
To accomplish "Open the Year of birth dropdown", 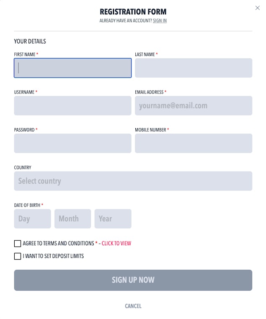I will [x=113, y=219].
